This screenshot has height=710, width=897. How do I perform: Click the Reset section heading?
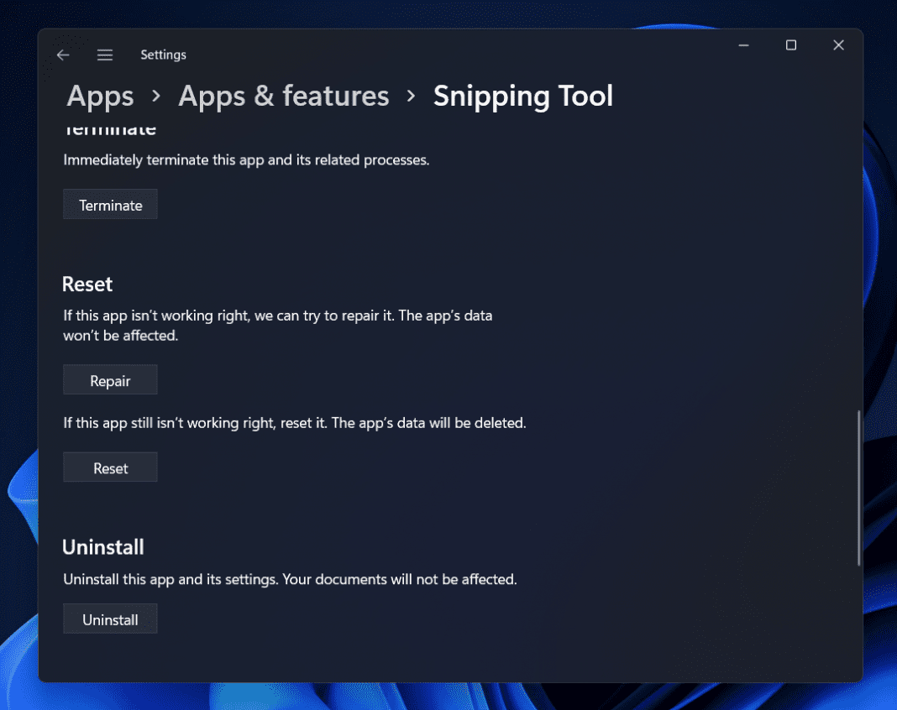[x=87, y=284]
